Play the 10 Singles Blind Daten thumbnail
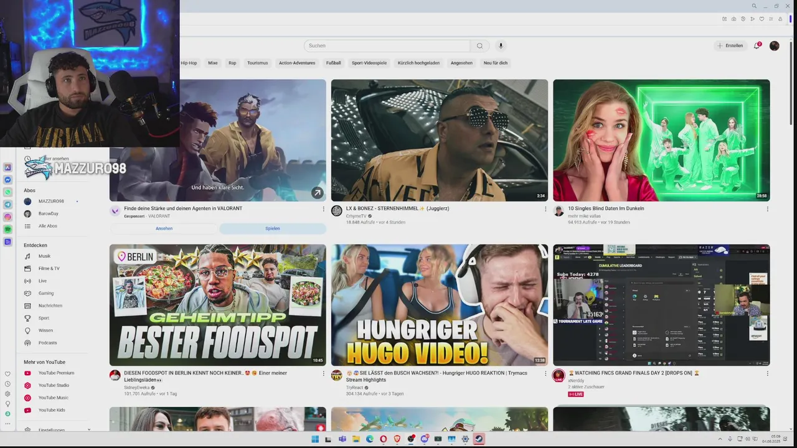The height and width of the screenshot is (448, 797). (661, 140)
